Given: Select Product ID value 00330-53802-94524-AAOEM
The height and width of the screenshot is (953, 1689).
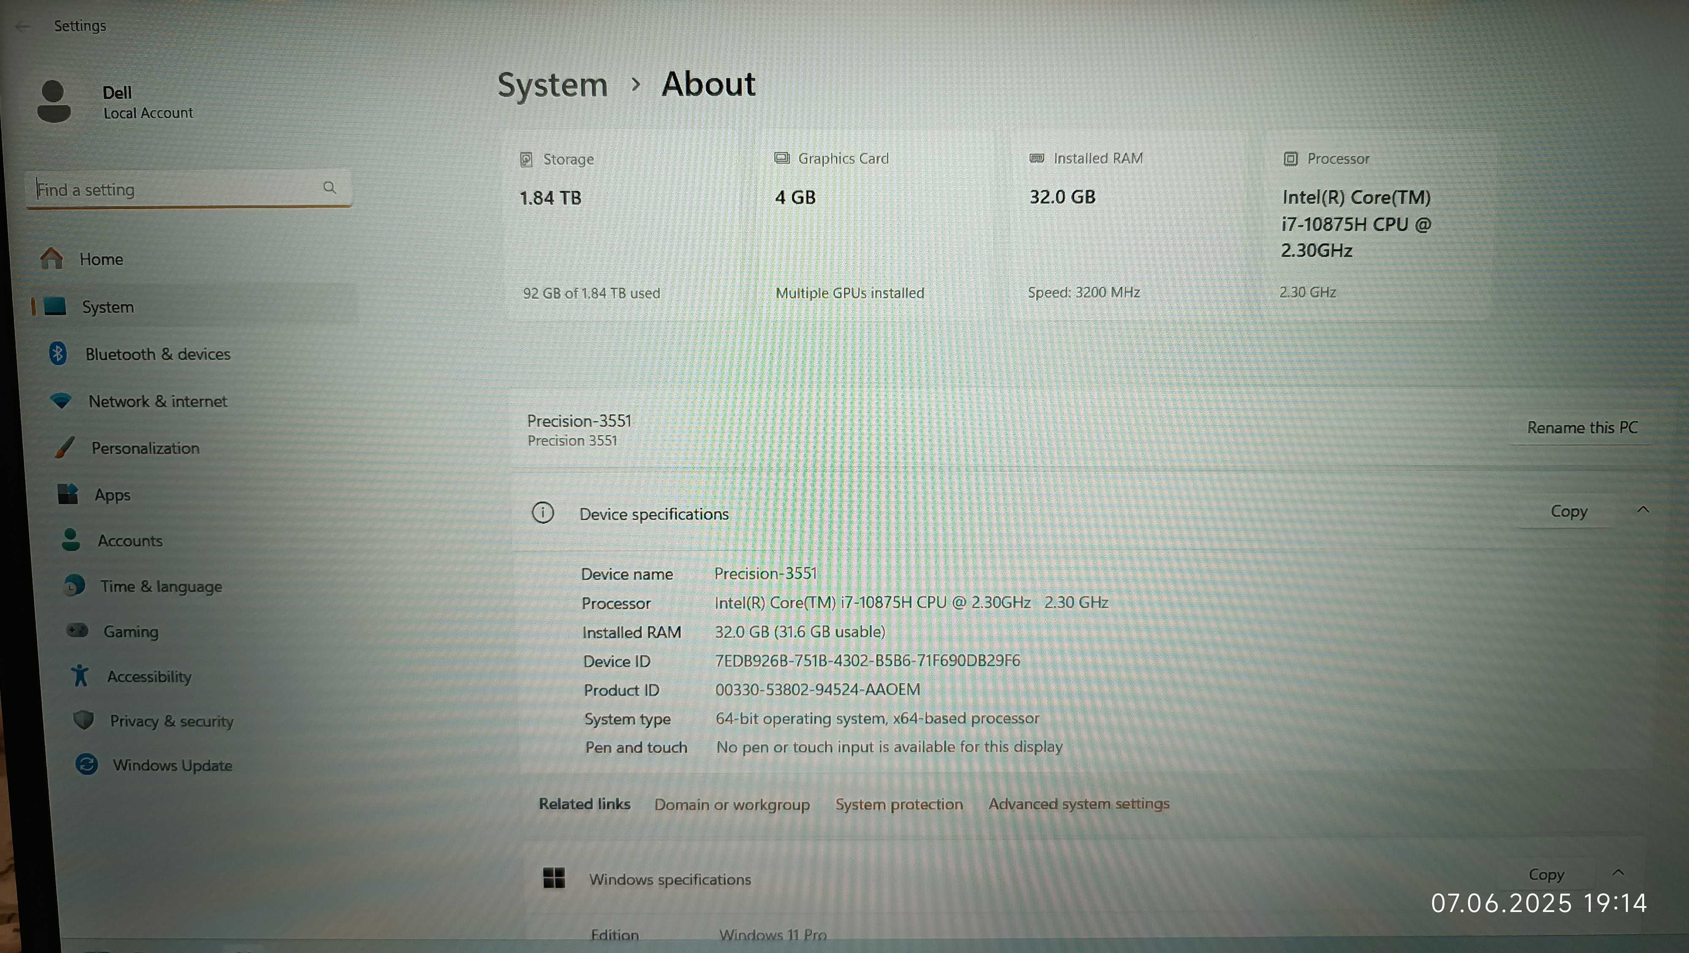Looking at the screenshot, I should (817, 689).
